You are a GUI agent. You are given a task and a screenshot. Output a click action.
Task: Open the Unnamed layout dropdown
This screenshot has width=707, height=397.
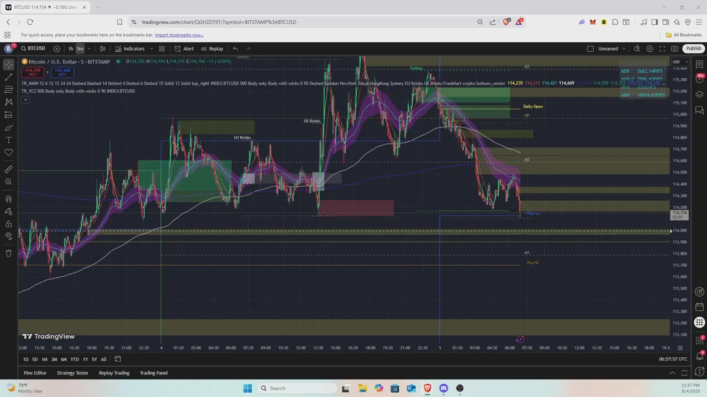pyautogui.click(x=612, y=49)
